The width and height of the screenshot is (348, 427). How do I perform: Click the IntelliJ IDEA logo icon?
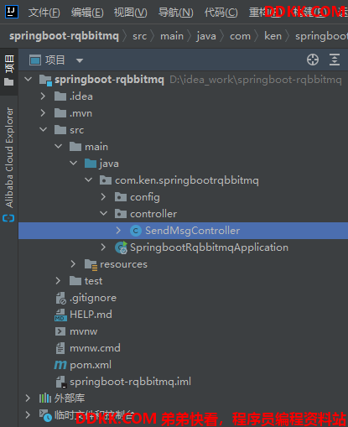tap(12, 12)
